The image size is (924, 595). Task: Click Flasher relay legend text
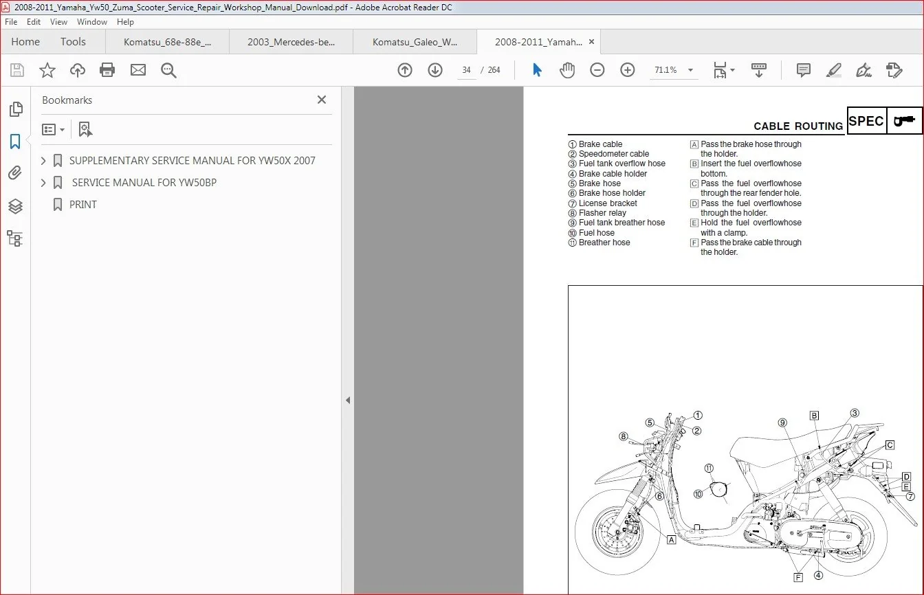click(603, 213)
